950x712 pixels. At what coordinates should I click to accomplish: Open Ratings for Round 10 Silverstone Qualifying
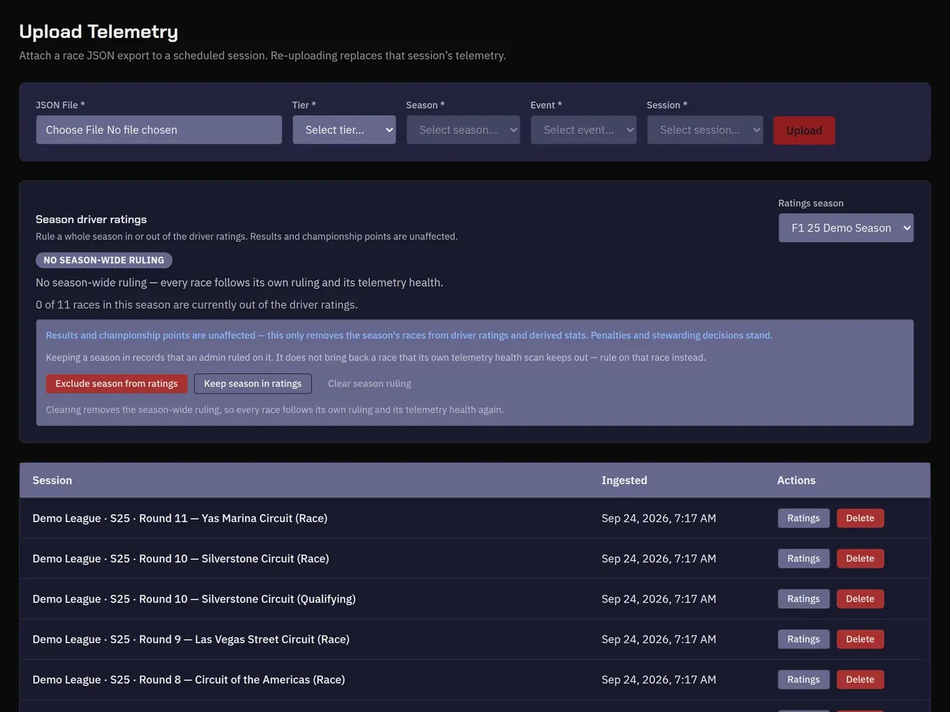(x=803, y=599)
